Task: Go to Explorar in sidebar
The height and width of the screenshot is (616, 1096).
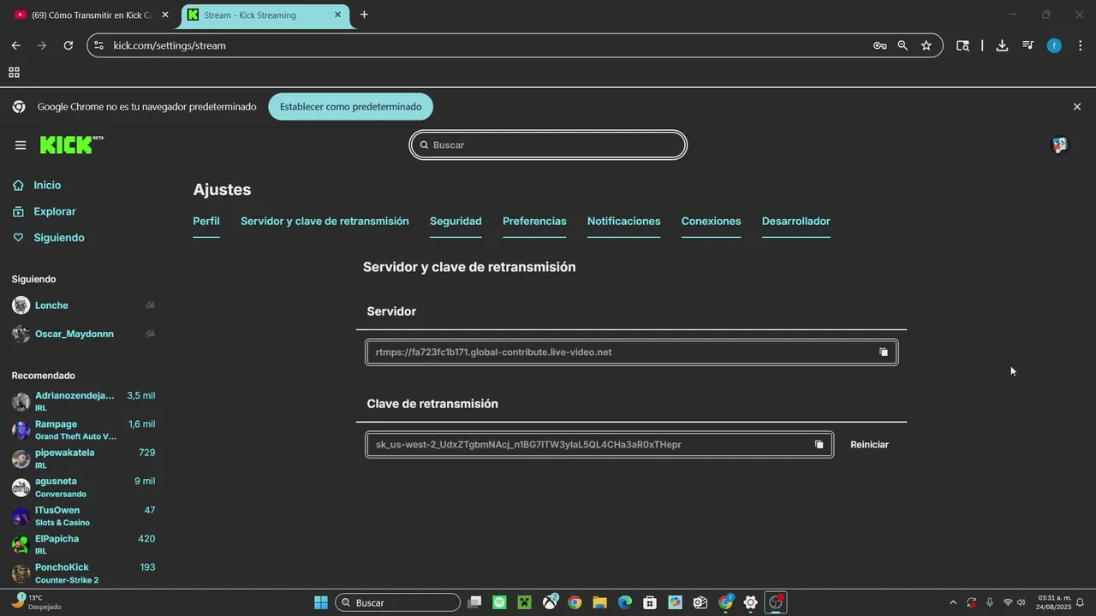Action: point(55,211)
